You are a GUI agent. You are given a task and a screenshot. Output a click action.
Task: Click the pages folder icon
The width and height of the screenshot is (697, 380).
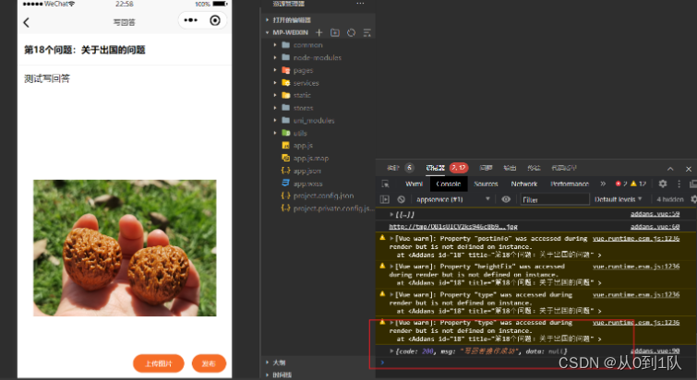point(286,70)
